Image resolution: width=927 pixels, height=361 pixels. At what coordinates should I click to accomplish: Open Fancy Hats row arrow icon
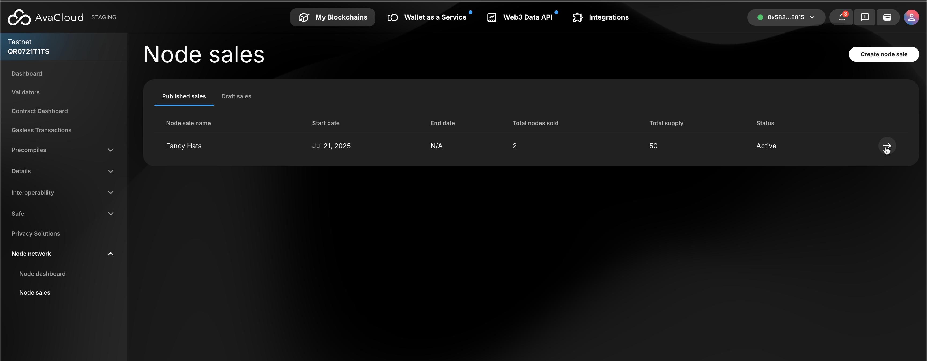coord(887,146)
